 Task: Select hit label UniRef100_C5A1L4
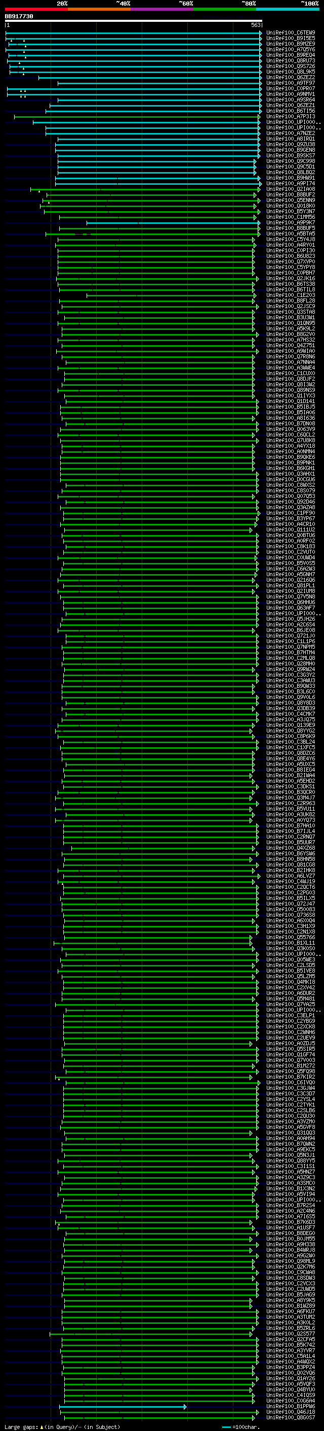click(x=291, y=1356)
